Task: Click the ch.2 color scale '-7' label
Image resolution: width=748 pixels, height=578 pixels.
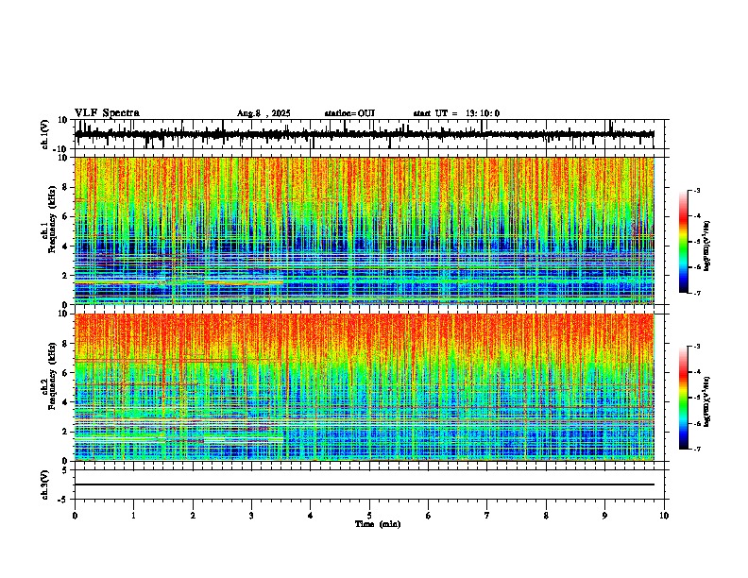Action: click(696, 450)
